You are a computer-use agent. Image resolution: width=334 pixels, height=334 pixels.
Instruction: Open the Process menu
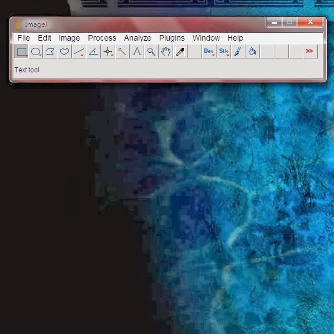click(102, 38)
